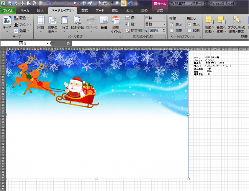The image size is (249, 191).
Task: Click the Select All corner button
Action: point(3,49)
